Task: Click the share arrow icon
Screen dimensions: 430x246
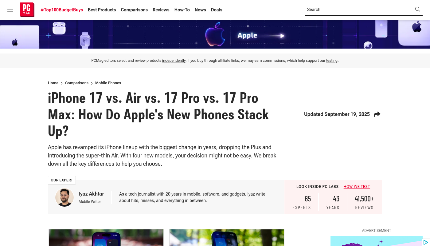Action: pos(377,114)
